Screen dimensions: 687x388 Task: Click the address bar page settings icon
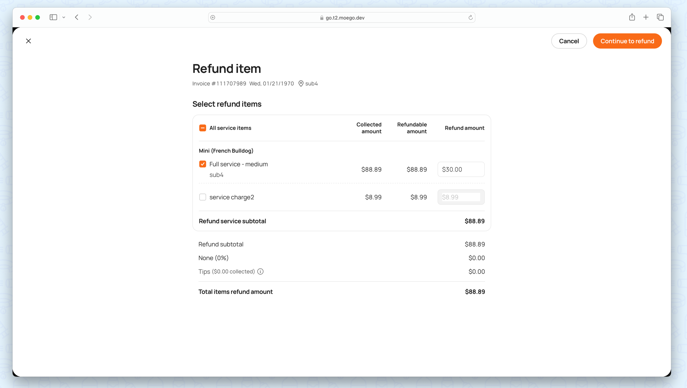pyautogui.click(x=213, y=18)
